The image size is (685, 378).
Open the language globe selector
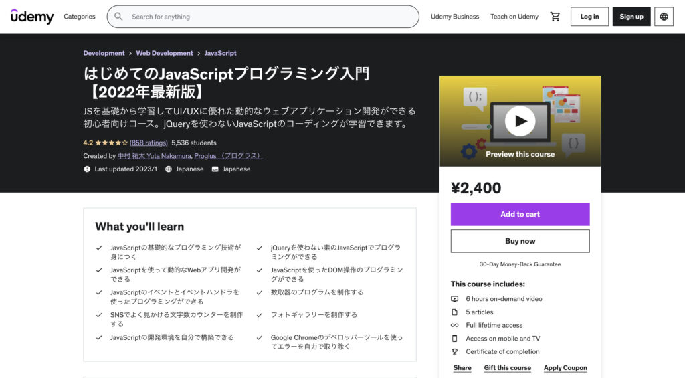pyautogui.click(x=664, y=17)
